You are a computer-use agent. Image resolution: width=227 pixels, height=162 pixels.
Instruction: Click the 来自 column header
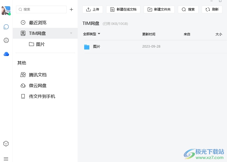(x=187, y=34)
